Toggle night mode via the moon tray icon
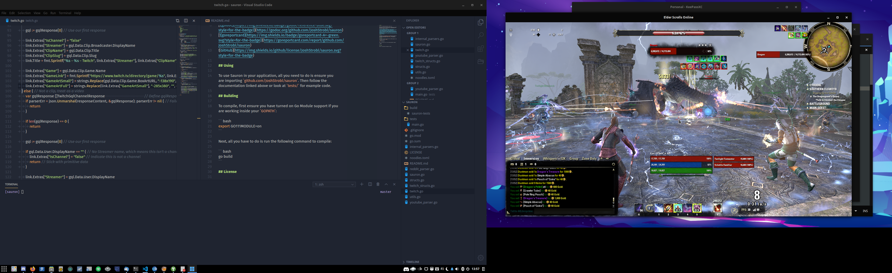The image size is (892, 273). 447,269
